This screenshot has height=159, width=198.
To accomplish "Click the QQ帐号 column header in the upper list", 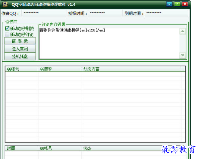I will 22,69.
